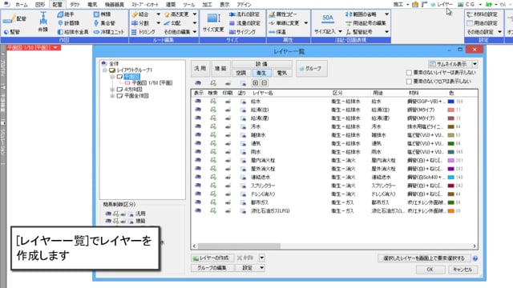Viewport: 513px width, 288px height.
Task: Click the グループの編集 button
Action: tap(212, 268)
